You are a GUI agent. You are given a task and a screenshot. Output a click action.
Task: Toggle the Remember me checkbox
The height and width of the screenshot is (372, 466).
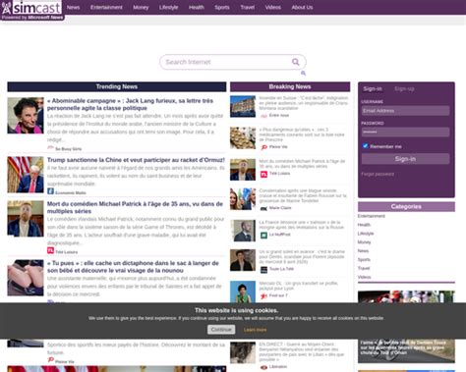(x=366, y=146)
